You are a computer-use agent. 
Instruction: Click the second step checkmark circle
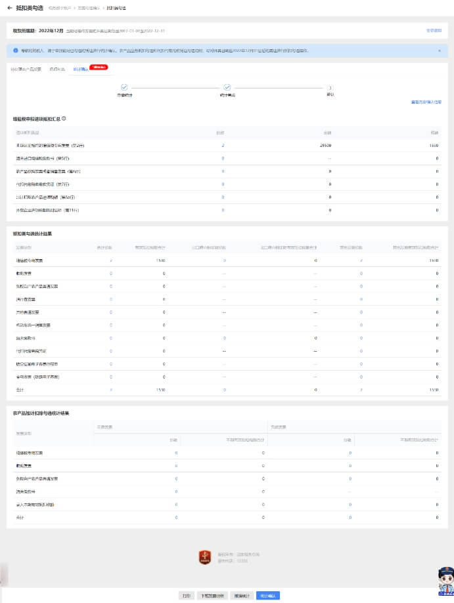click(227, 87)
